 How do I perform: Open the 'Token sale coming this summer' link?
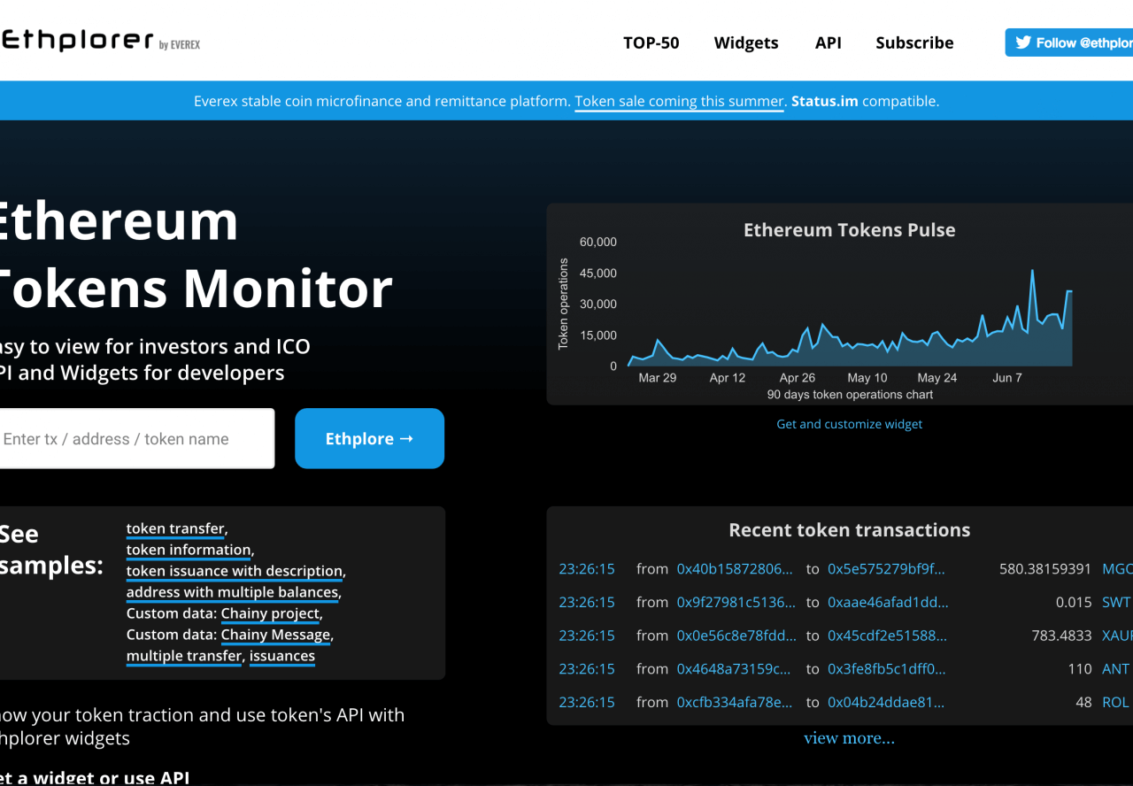click(x=680, y=101)
